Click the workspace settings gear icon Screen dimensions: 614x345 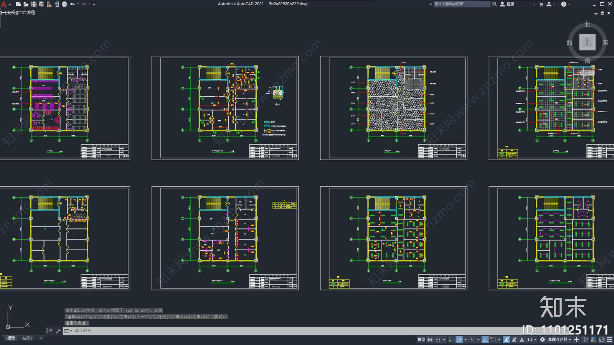(x=542, y=339)
